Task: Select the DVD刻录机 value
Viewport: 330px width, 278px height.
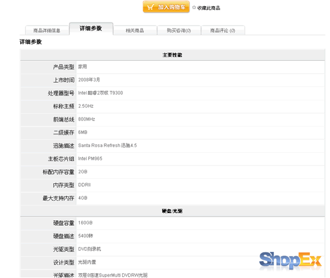Action: point(90,249)
